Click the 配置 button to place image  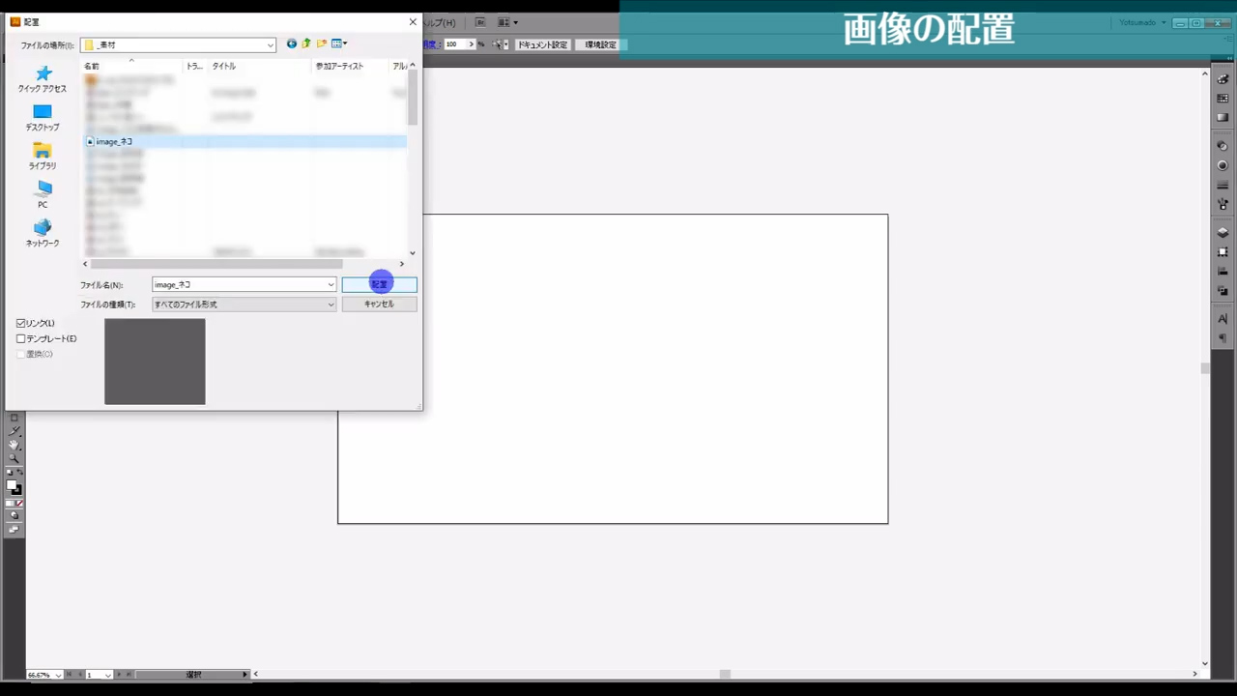[x=379, y=283]
